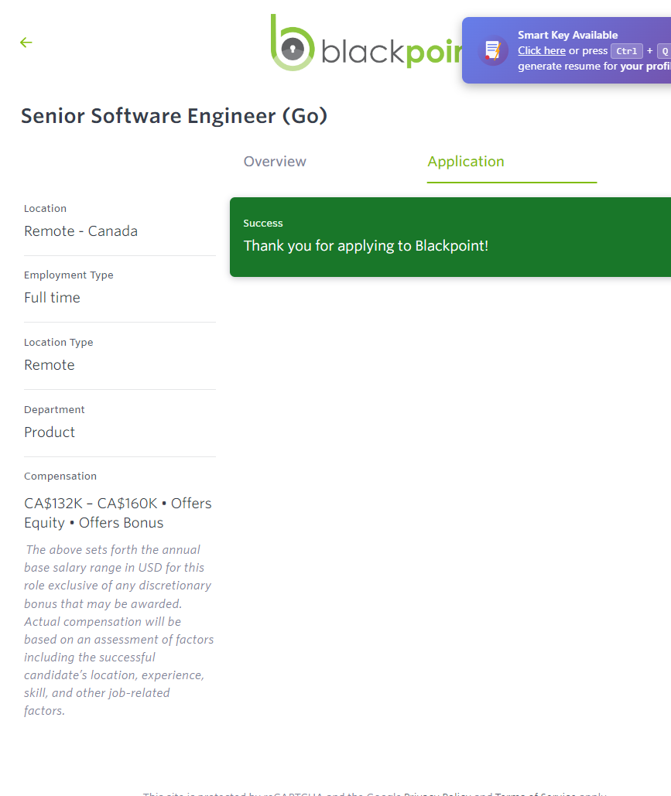
Task: Open the Overview tab
Action: (x=275, y=162)
